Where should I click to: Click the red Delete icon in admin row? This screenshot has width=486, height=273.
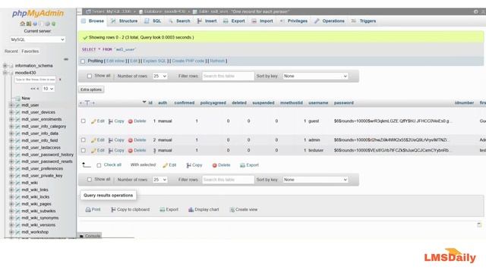pos(131,140)
